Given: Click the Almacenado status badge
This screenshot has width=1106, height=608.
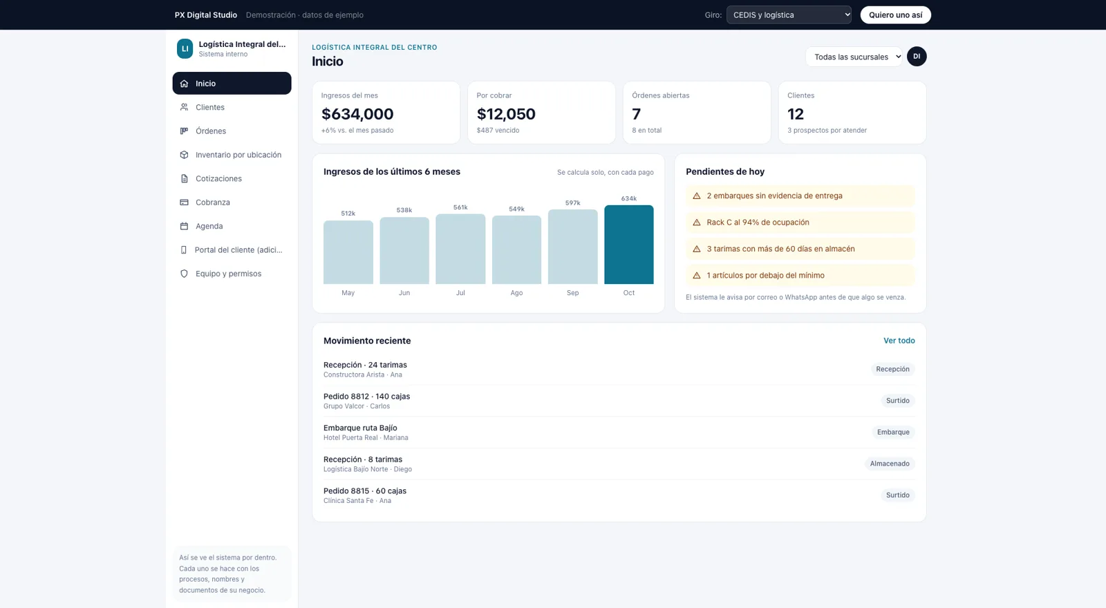Looking at the screenshot, I should 890,464.
